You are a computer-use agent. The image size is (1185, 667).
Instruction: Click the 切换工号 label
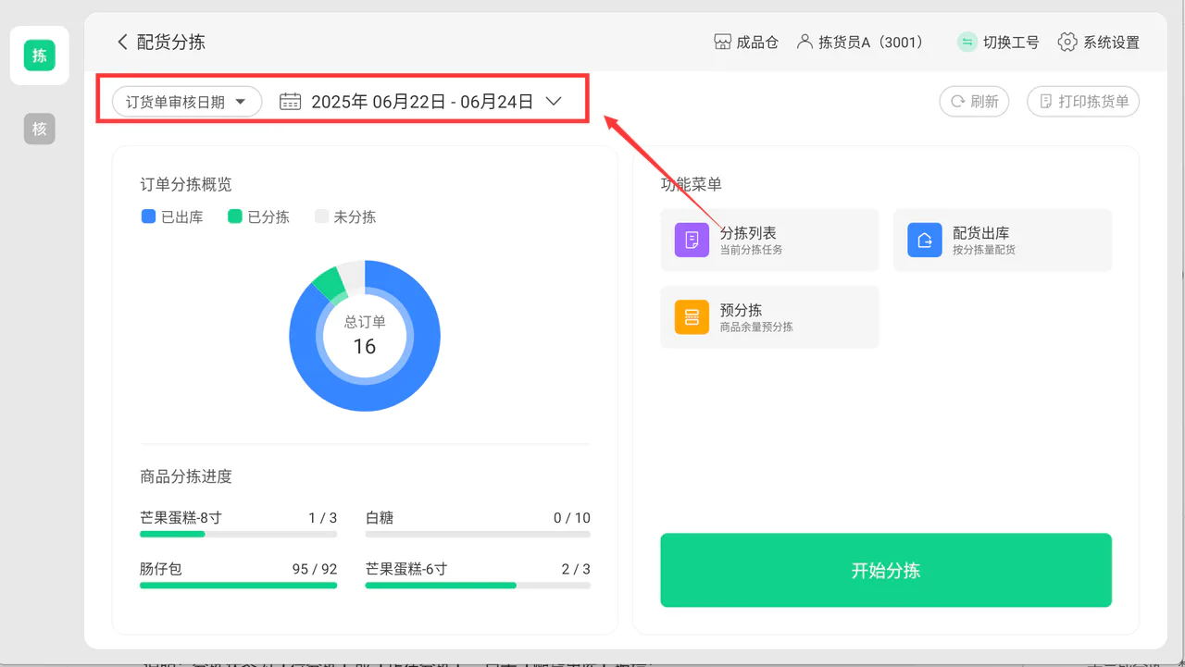pyautogui.click(x=1011, y=42)
